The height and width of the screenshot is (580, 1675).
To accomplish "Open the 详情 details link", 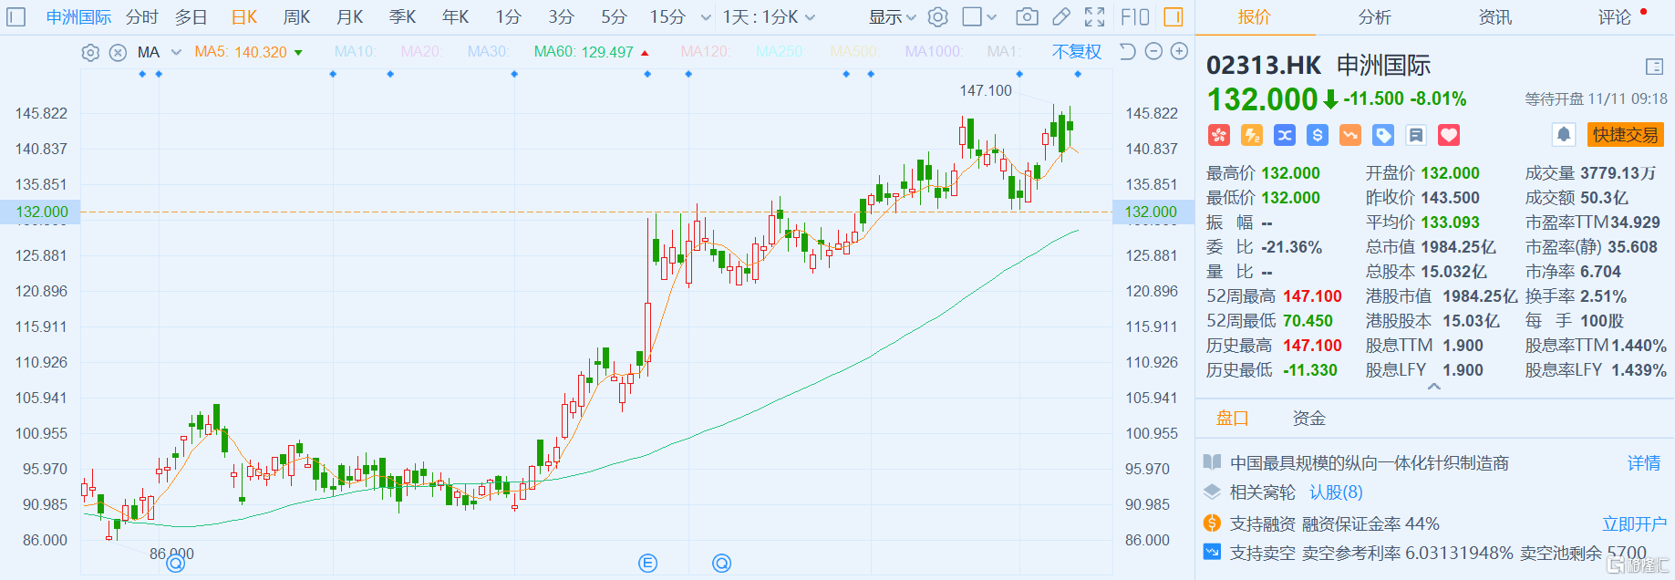I will (x=1644, y=463).
